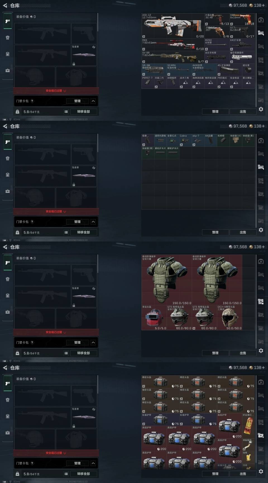Click the okp-7 sight item
Screen dimensions: 268x483
(x=198, y=140)
